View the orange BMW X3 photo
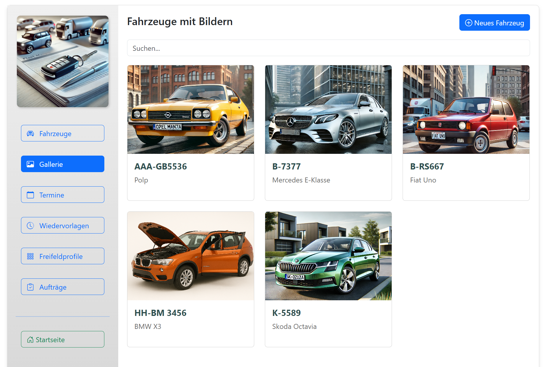 pos(191,256)
